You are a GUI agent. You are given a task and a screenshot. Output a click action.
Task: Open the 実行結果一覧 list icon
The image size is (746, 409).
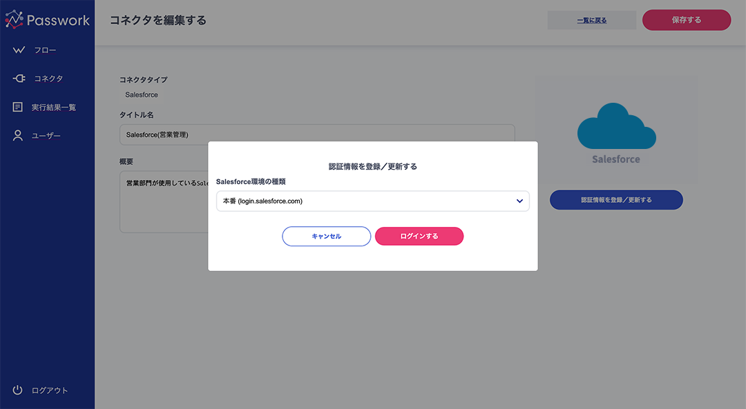tap(17, 107)
